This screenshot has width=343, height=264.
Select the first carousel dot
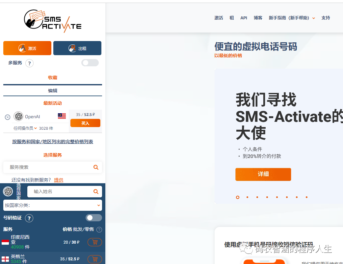click(x=238, y=197)
